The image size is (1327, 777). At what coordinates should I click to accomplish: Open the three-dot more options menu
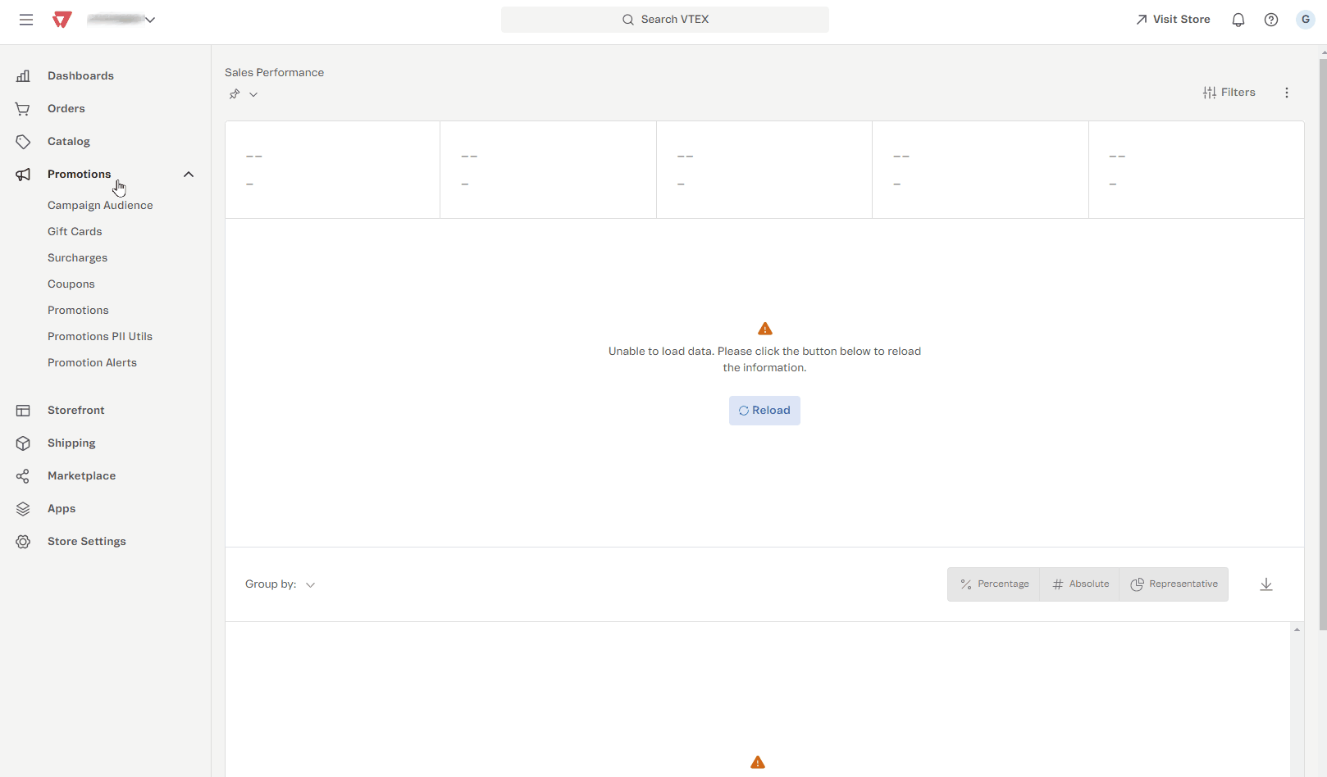pos(1287,93)
